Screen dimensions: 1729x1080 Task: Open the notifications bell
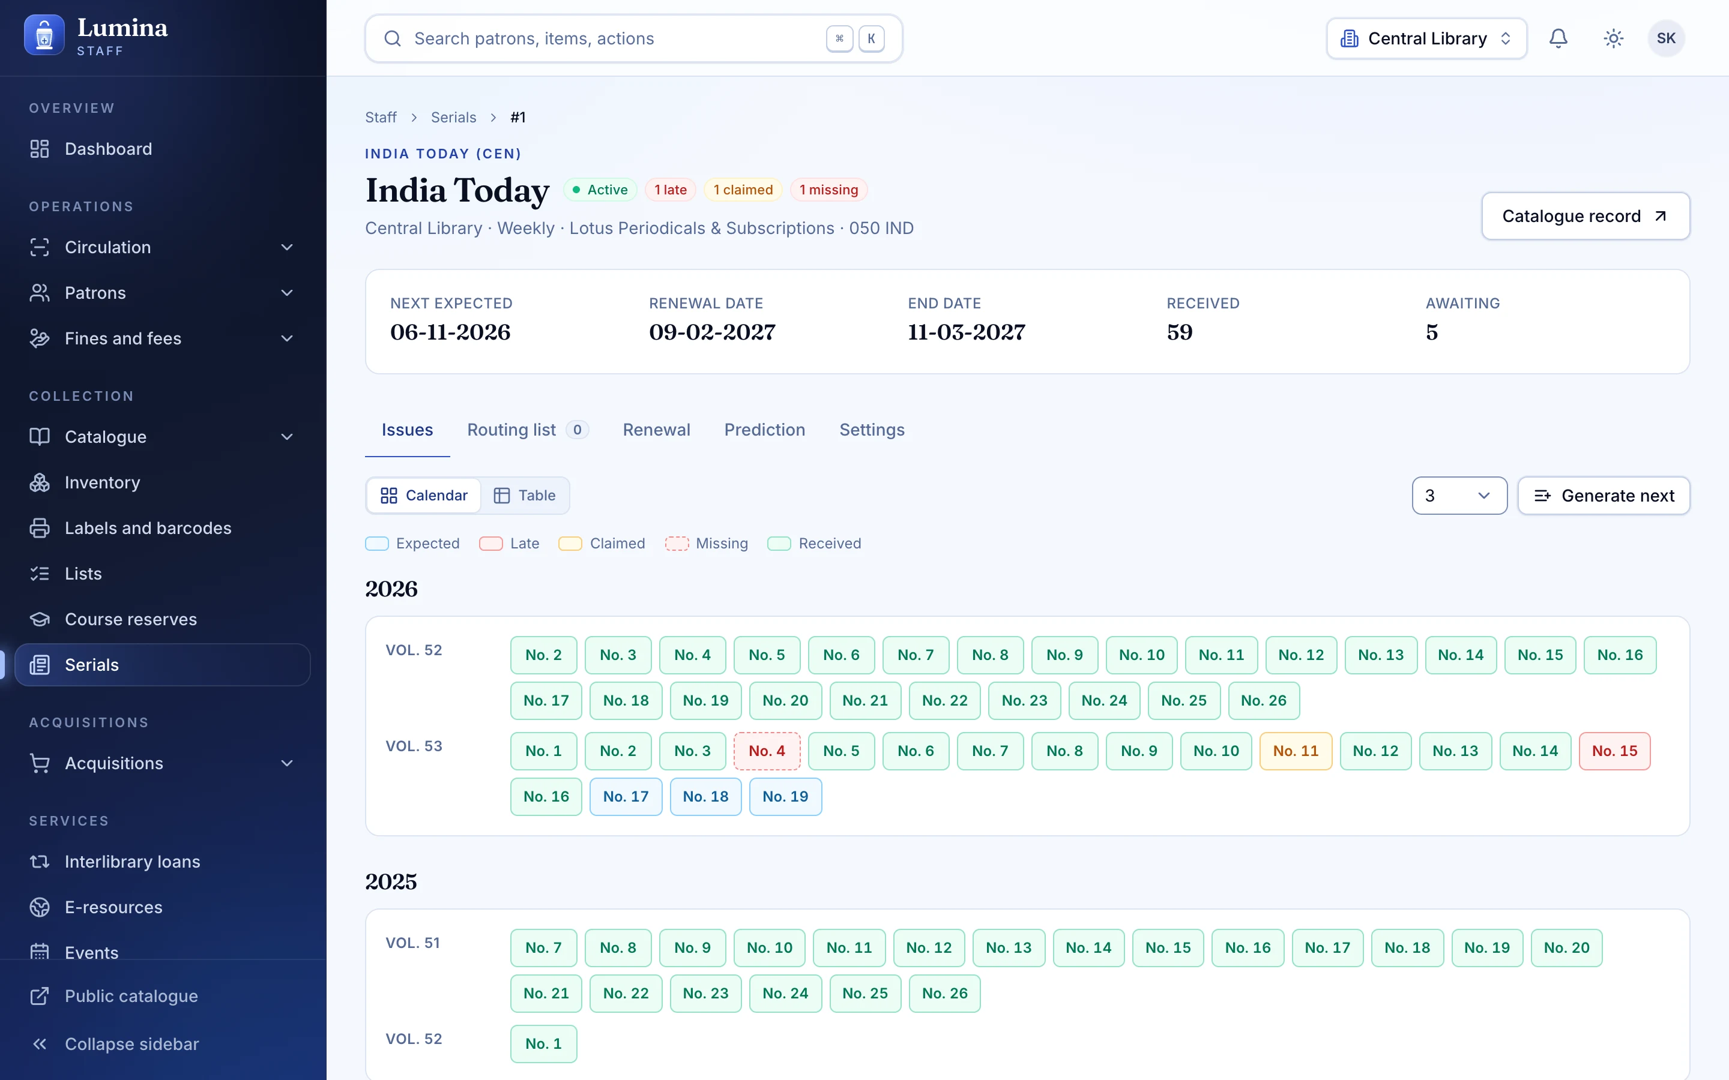(1559, 38)
